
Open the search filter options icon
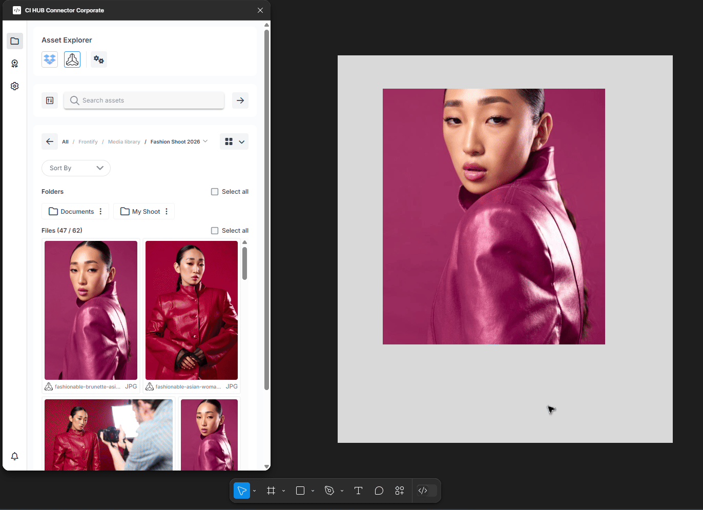click(x=50, y=100)
